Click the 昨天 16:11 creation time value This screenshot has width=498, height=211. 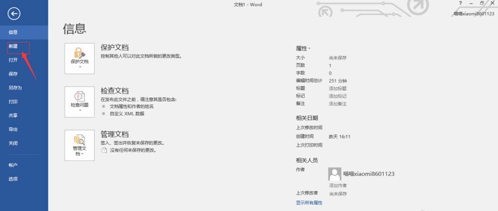pyautogui.click(x=340, y=137)
